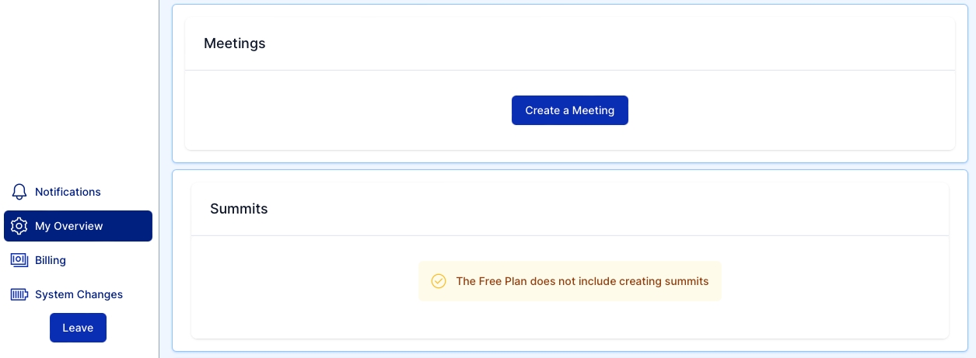Open the System Changes label text
The height and width of the screenshot is (358, 976).
coord(79,294)
